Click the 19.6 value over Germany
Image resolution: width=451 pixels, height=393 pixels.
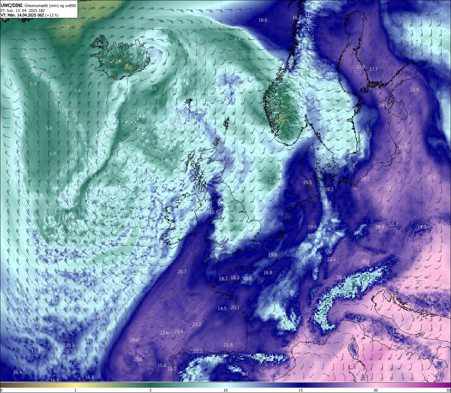click(x=312, y=227)
